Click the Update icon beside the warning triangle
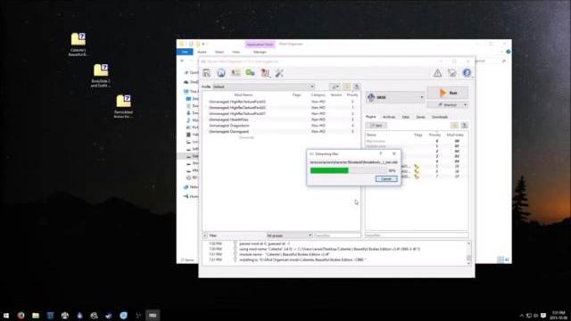Viewport: 571px width, 321px height. pos(452,73)
